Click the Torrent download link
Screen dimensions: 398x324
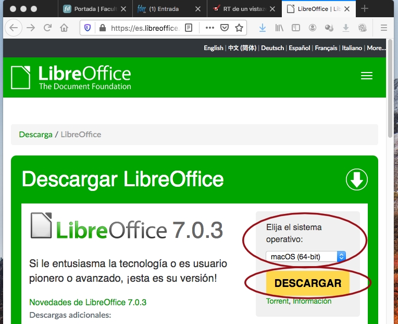(277, 301)
